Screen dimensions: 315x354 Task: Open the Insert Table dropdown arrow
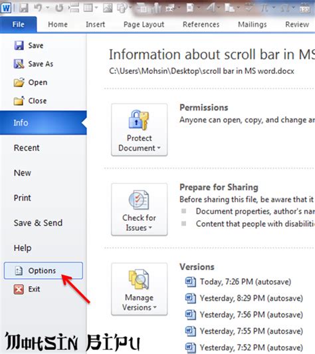click(x=96, y=8)
